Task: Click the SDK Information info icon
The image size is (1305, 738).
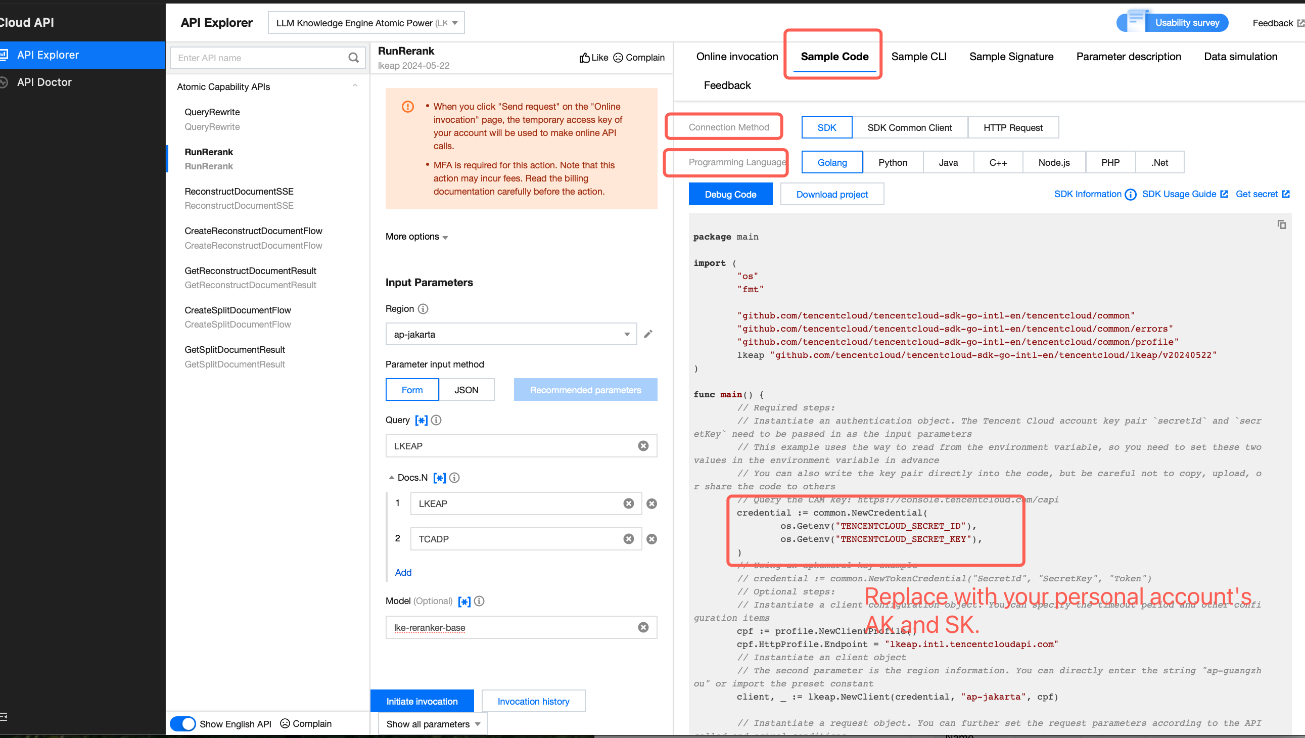Action: 1130,195
